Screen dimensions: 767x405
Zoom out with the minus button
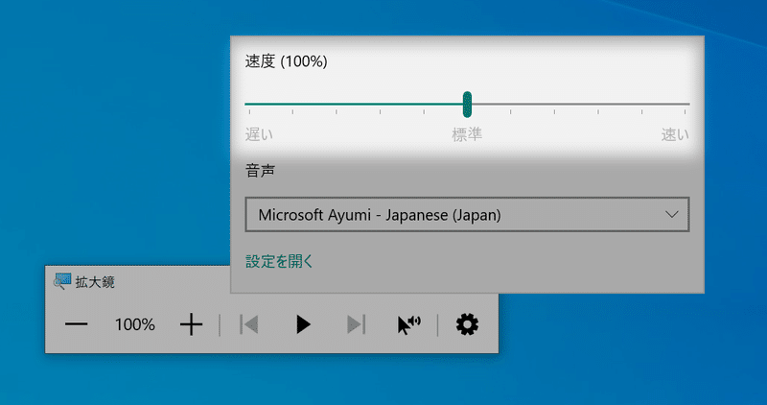point(77,324)
